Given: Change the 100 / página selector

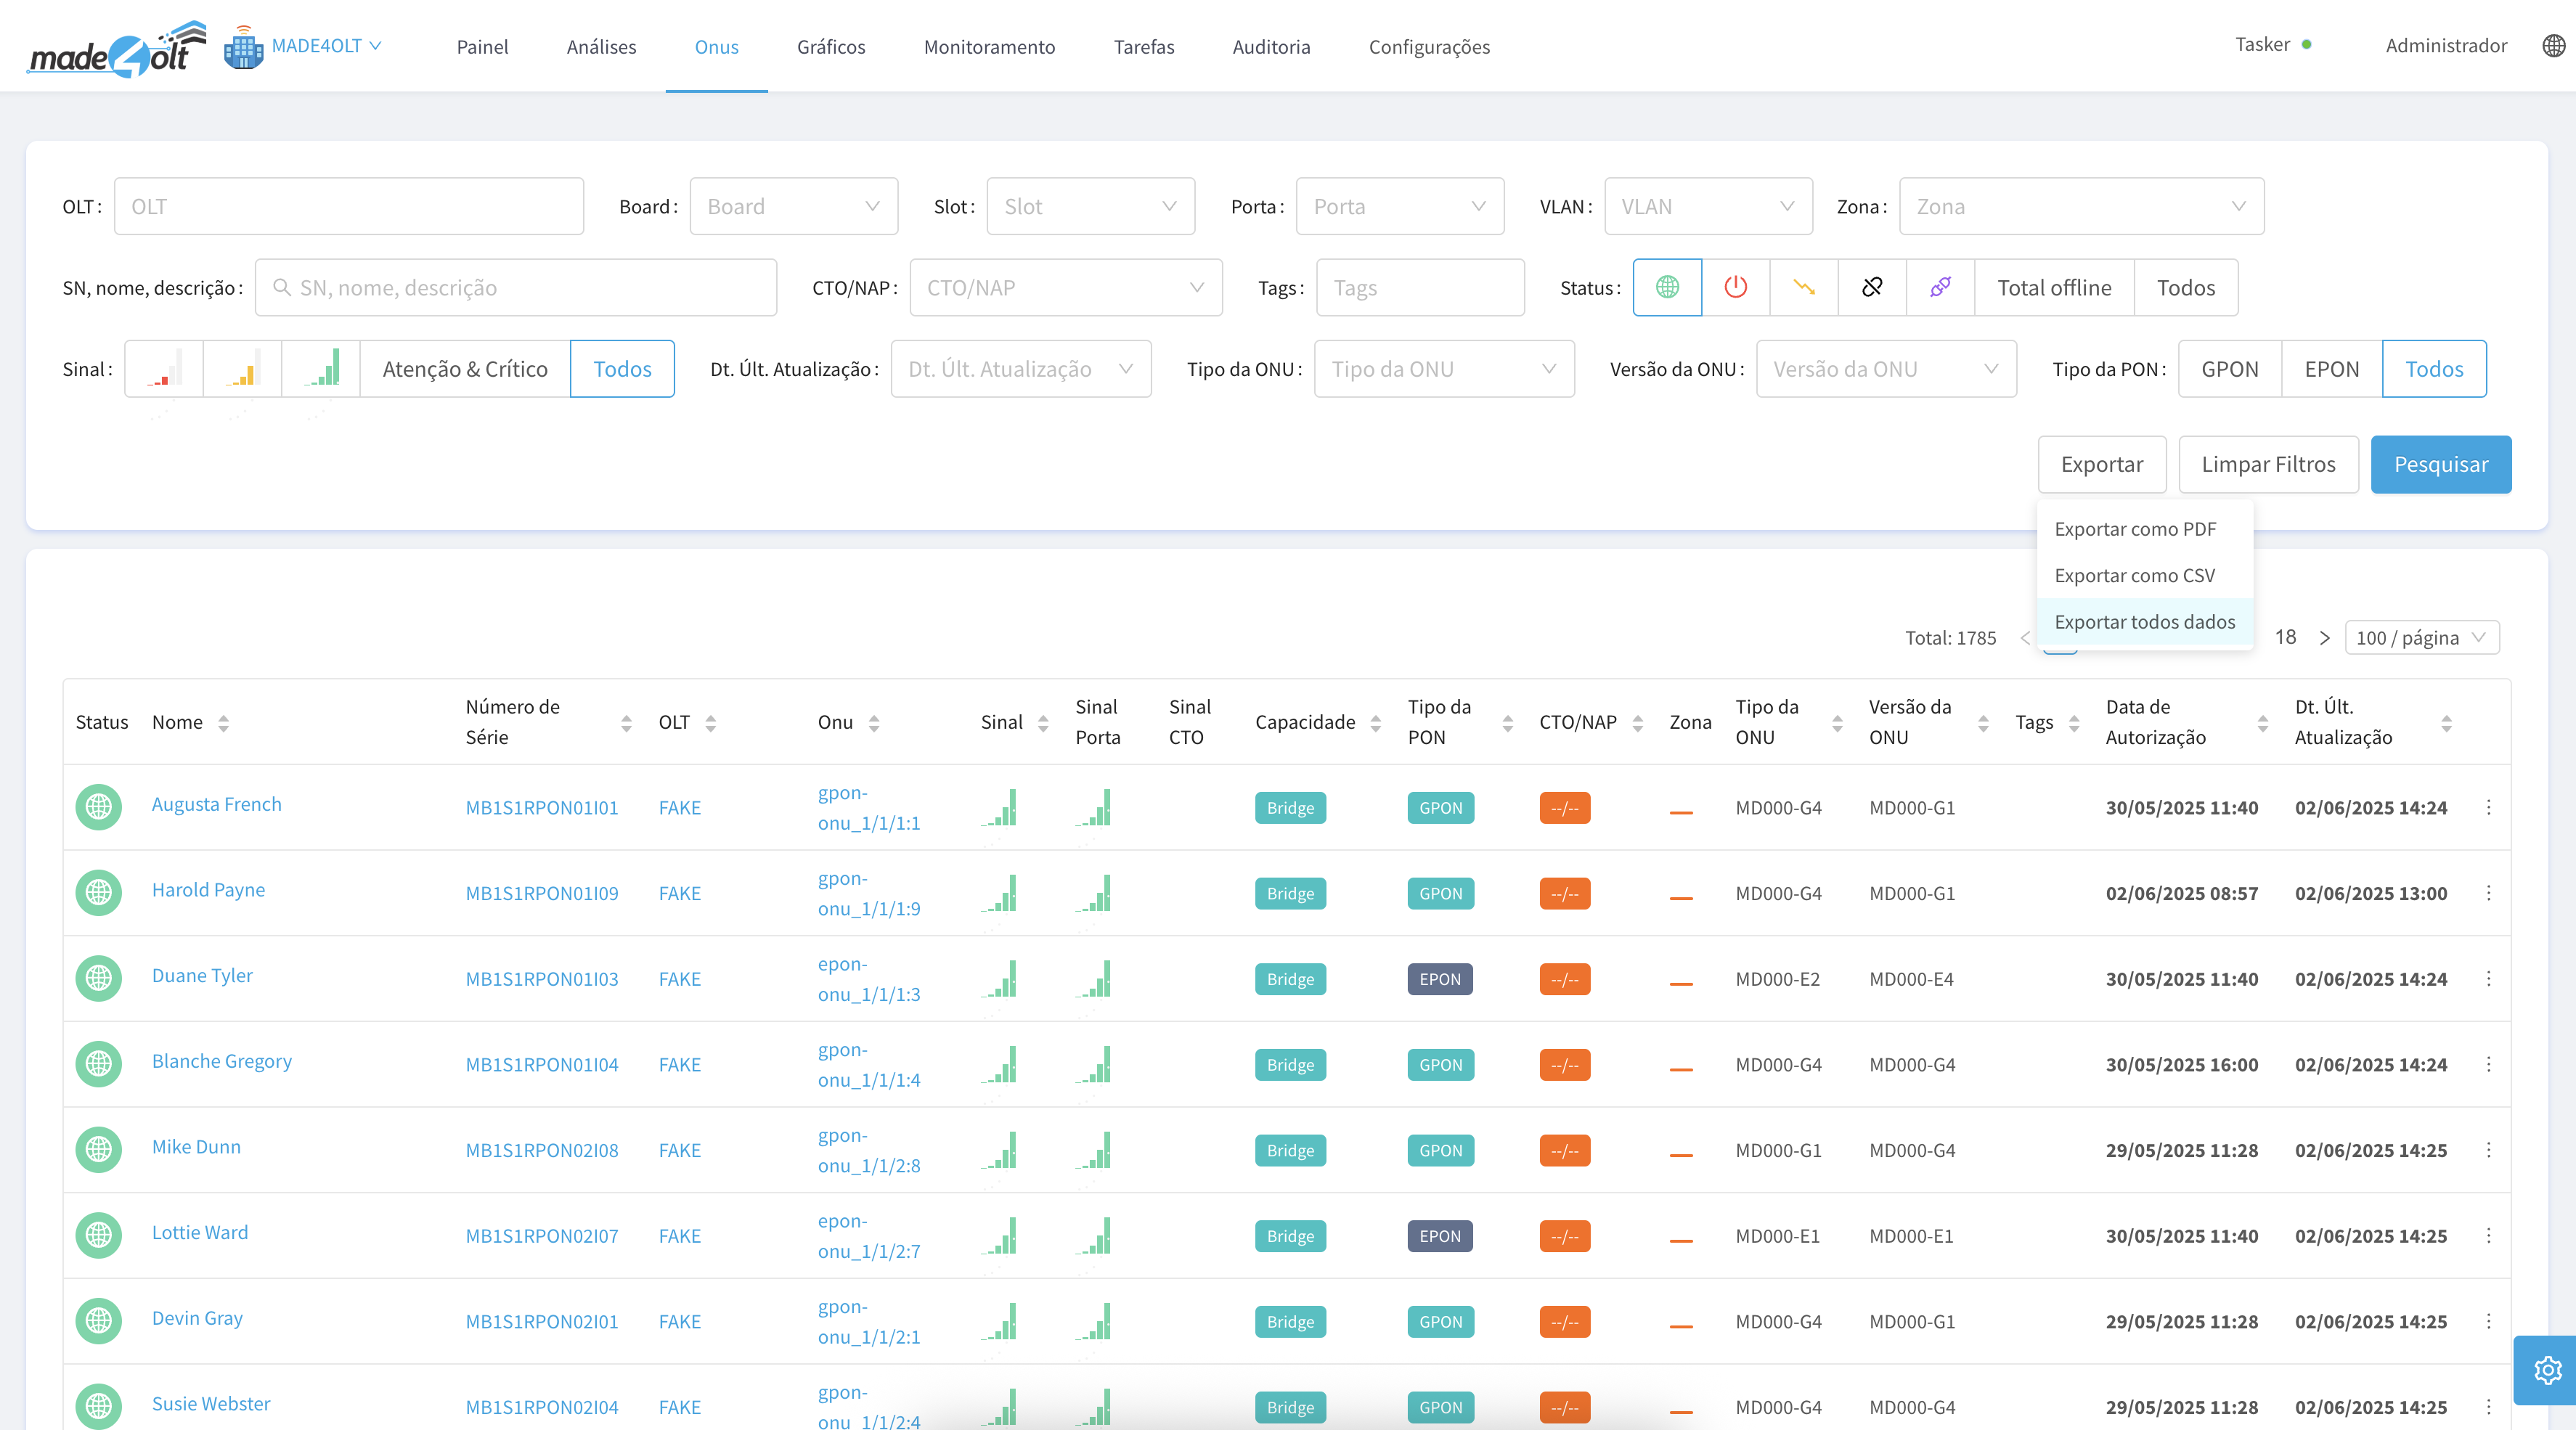Looking at the screenshot, I should pyautogui.click(x=2421, y=638).
